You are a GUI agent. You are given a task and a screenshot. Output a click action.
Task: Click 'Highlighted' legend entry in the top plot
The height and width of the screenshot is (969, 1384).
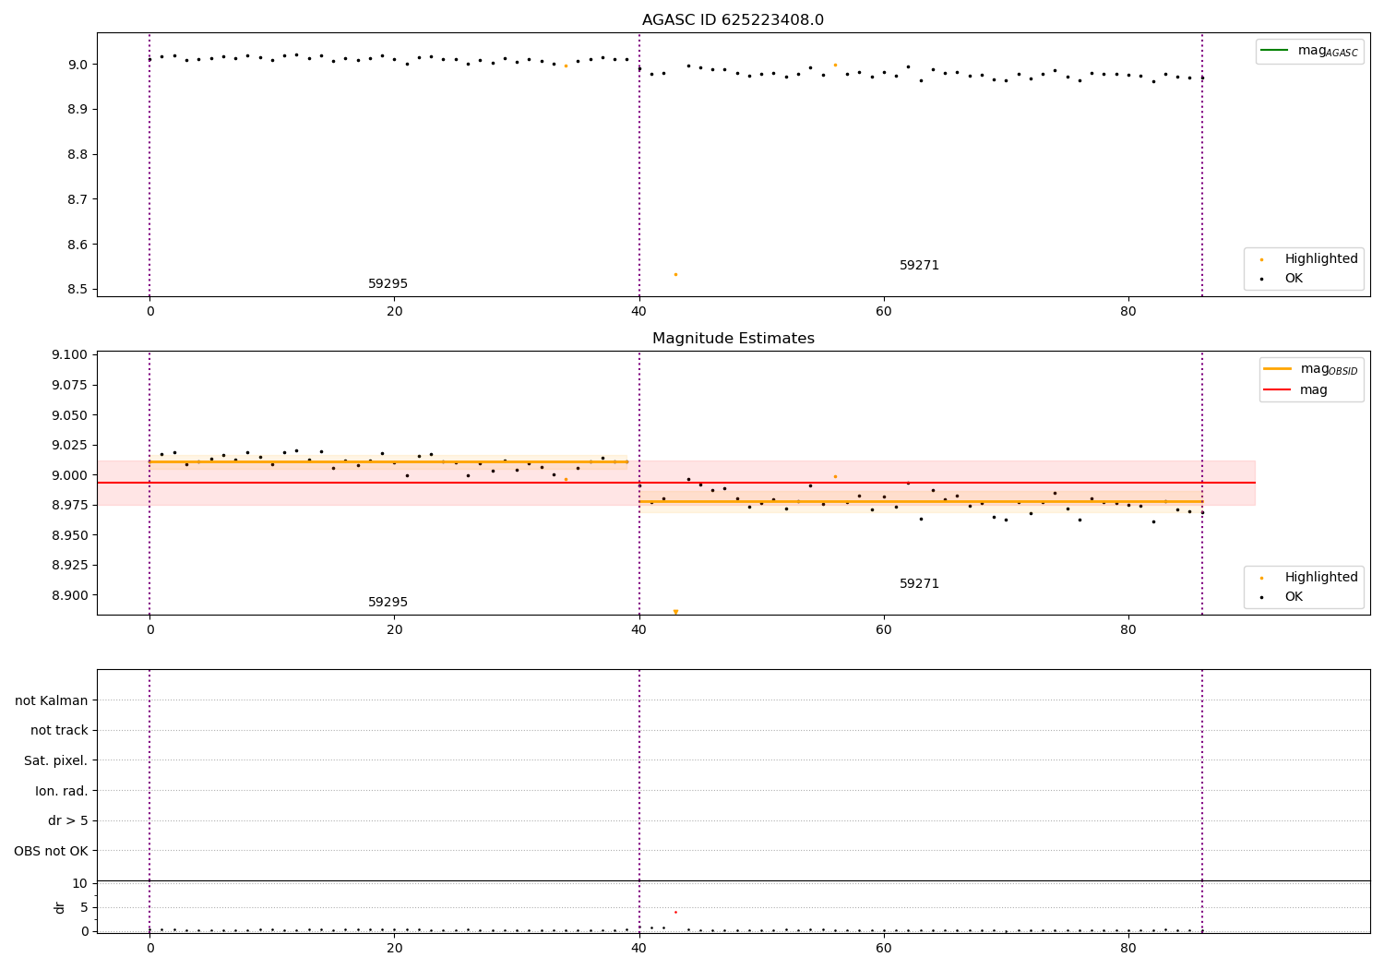(1321, 259)
